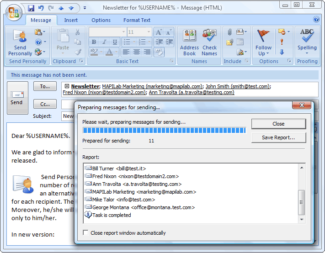Click the Save icon in quick access toolbar
This screenshot has height=253, width=325.
[31, 8]
